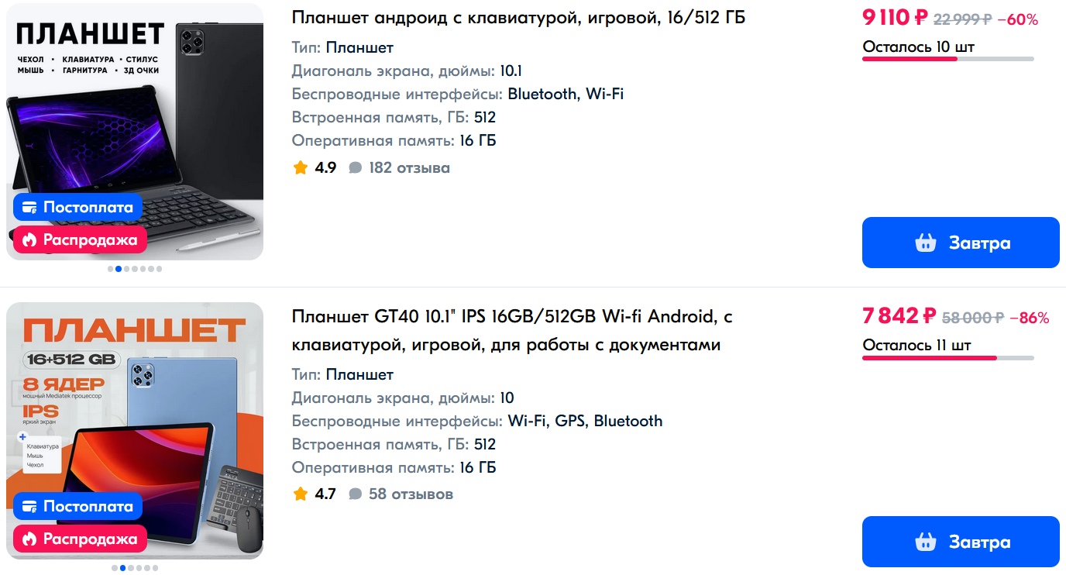The height and width of the screenshot is (575, 1066).
Task: Click the "Распродажа" badge on second product
Action: pyautogui.click(x=80, y=539)
